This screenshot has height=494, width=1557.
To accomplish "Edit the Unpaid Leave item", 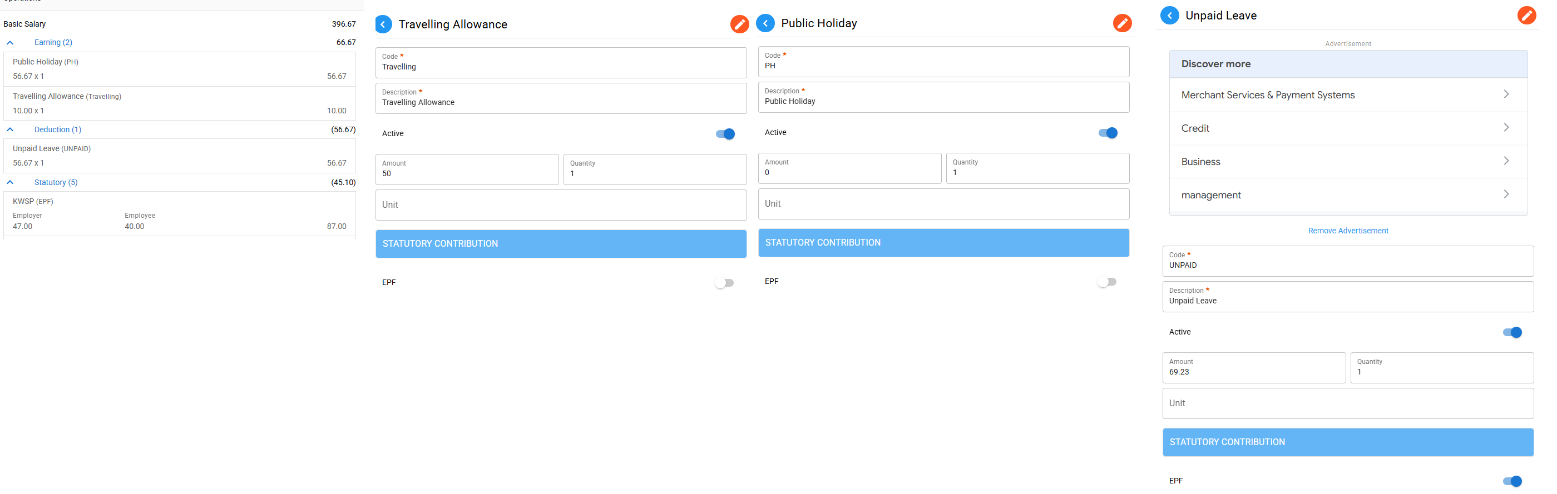I will click(1526, 15).
